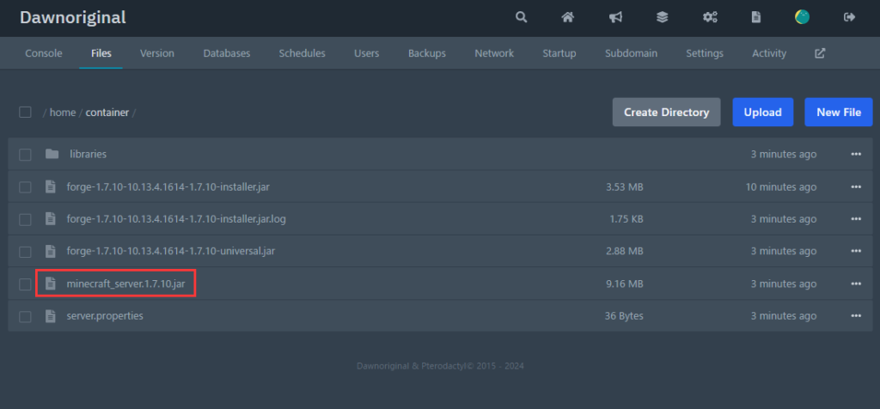Toggle the select-all files checkbox

click(25, 113)
